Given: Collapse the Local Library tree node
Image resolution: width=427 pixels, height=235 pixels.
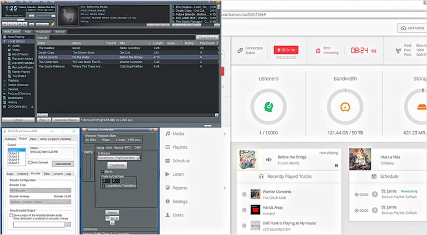Looking at the screenshot, I should click(4, 41).
